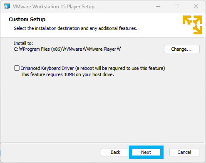This screenshot has height=163, width=206.
Task: Click the 'VMware Workstation 15 Player Setup' window title
Action: tap(54, 7)
